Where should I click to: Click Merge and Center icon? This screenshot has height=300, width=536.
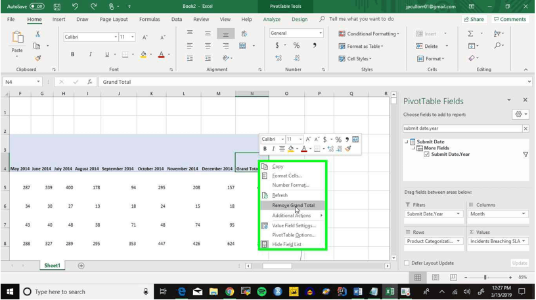coord(242,46)
